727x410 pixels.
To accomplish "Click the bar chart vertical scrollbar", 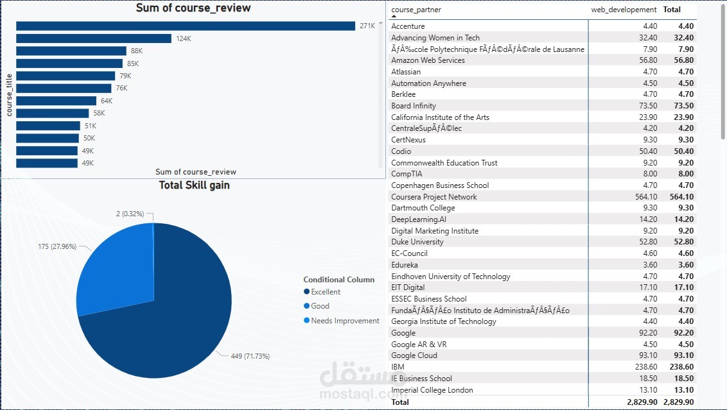I will [381, 95].
